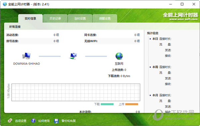The height and width of the screenshot is (126, 200).
Task: Click the www.won-soft.com website link
Action: (x=183, y=19)
